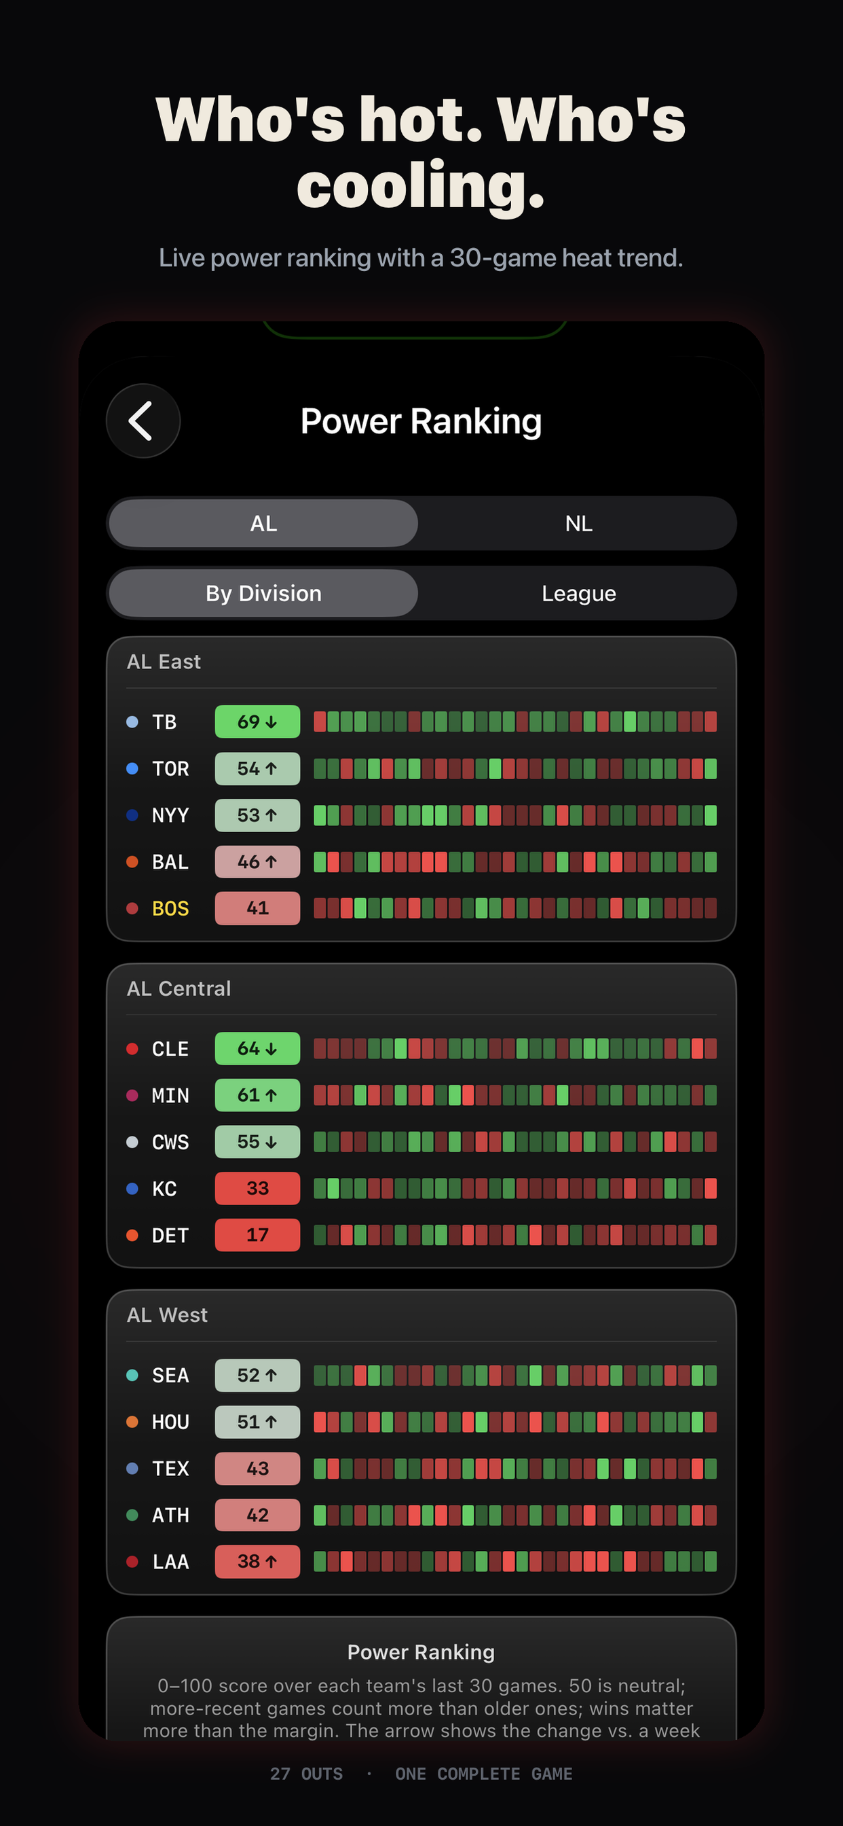843x1826 pixels.
Task: Click the MIN color dot
Action: [x=132, y=1095]
